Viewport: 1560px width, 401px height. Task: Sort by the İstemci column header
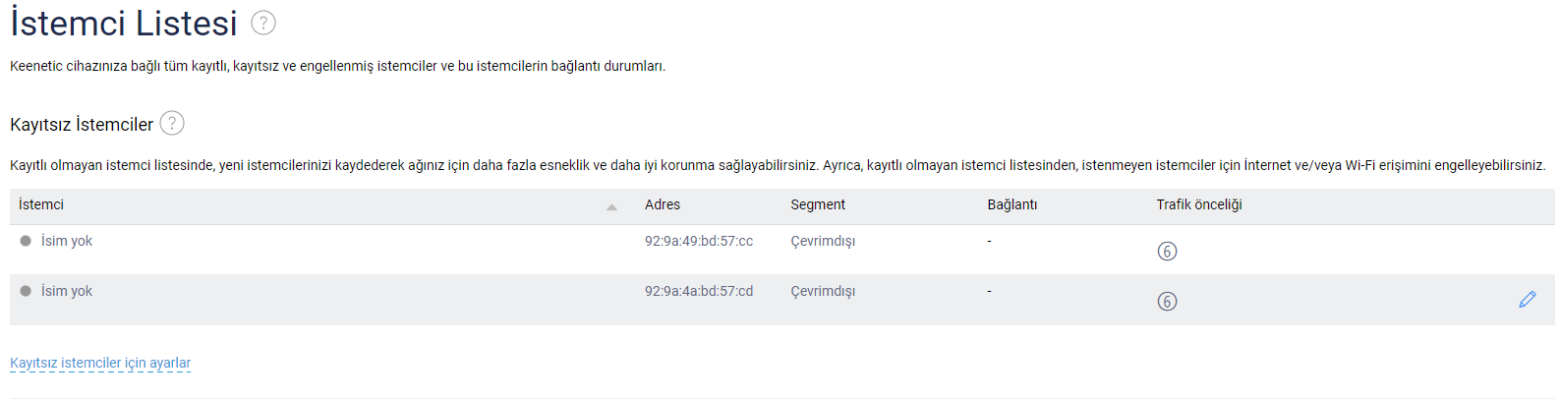pos(41,204)
